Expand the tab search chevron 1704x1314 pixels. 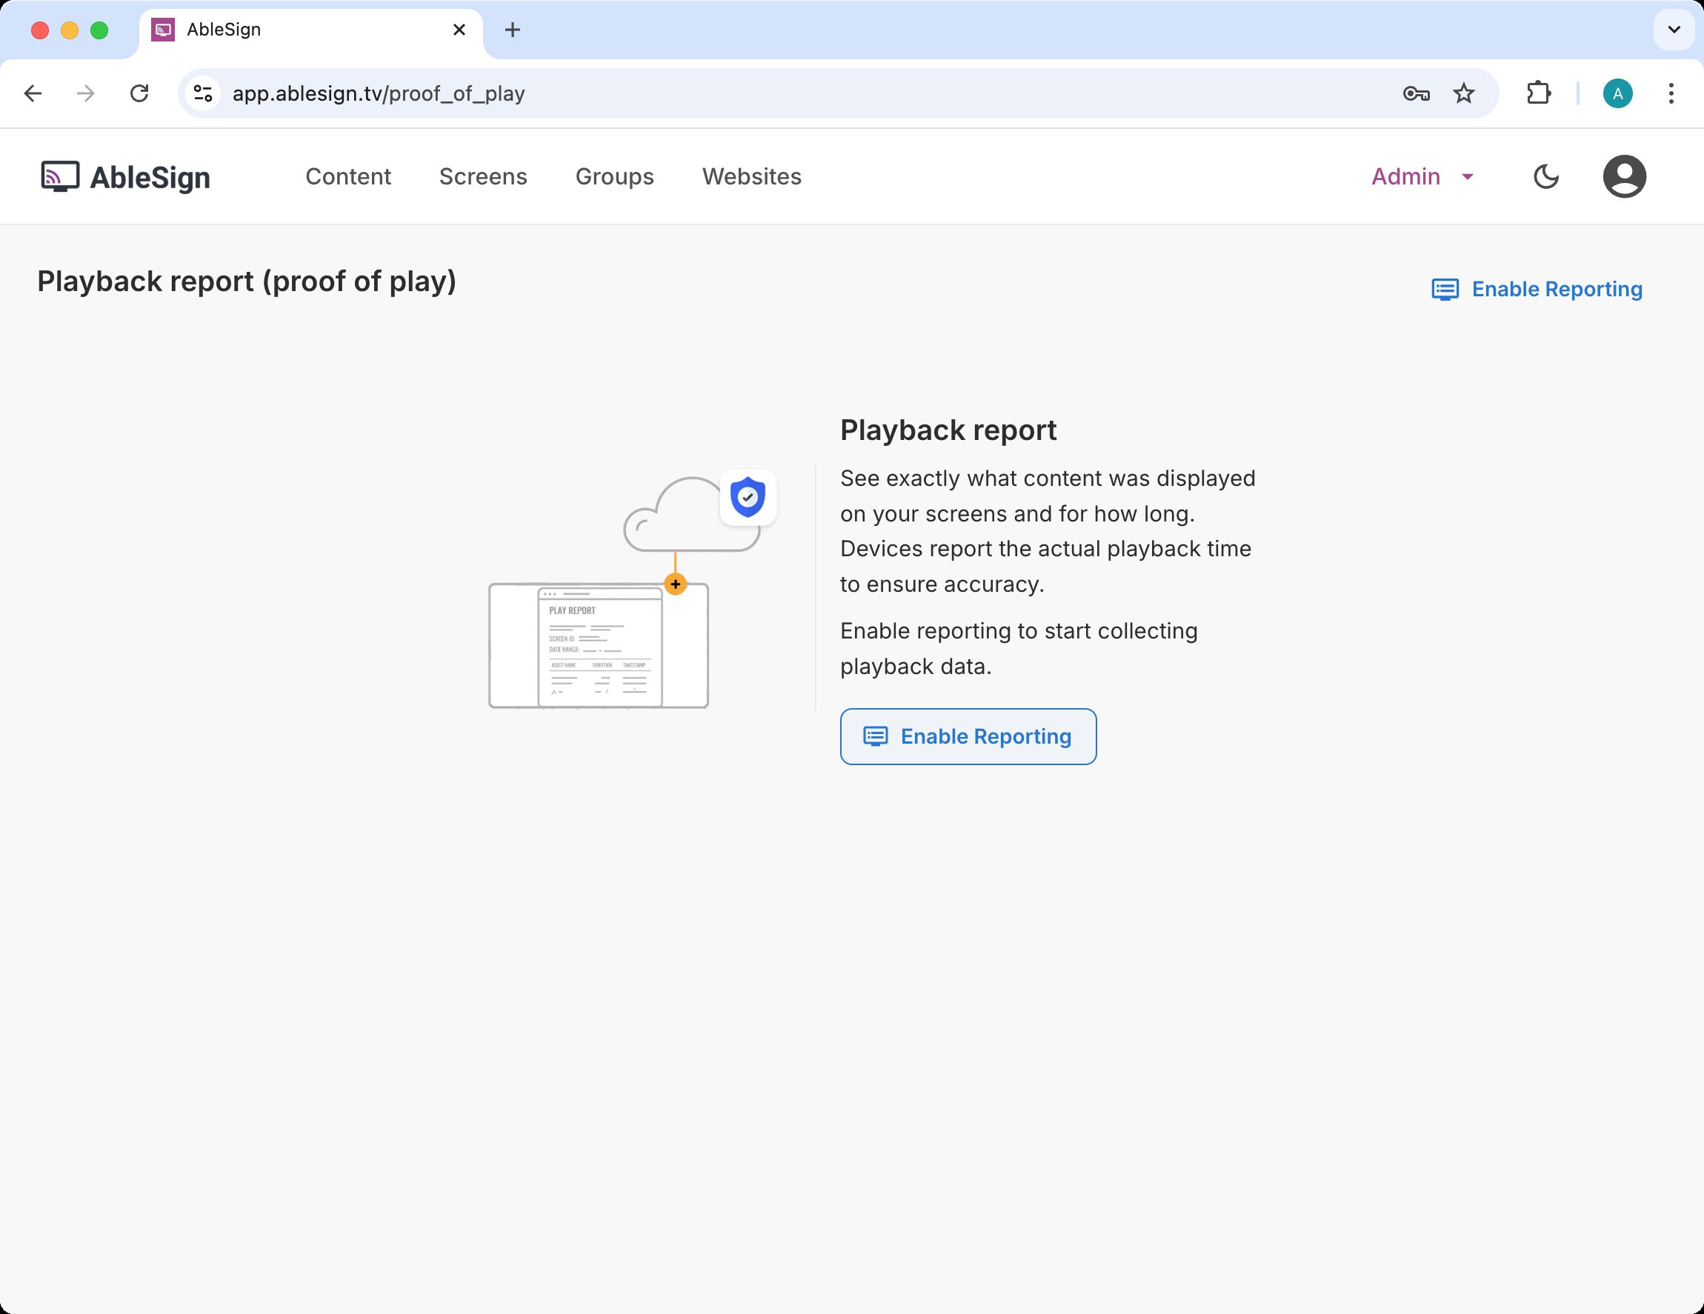[1674, 30]
